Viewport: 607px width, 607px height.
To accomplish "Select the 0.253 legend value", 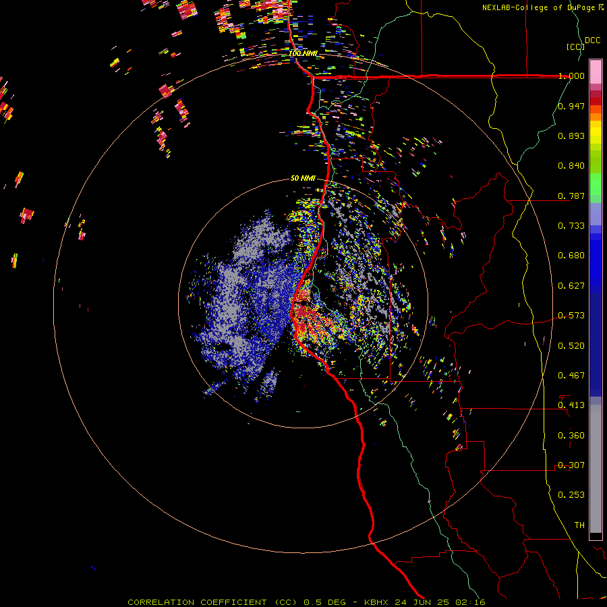I will click(x=571, y=495).
